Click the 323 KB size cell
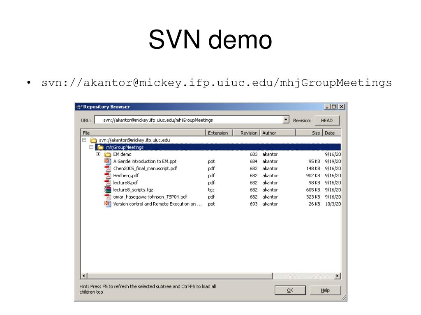 point(313,197)
